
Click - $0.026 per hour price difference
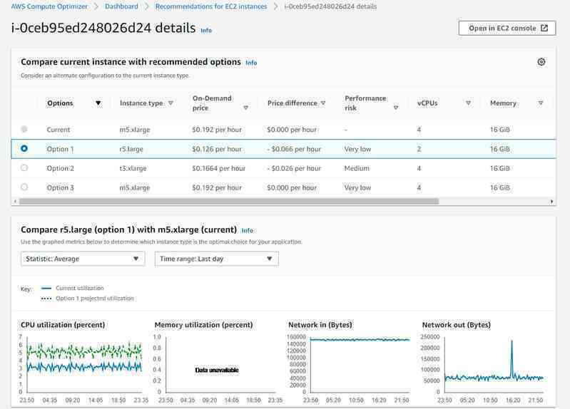coord(294,168)
